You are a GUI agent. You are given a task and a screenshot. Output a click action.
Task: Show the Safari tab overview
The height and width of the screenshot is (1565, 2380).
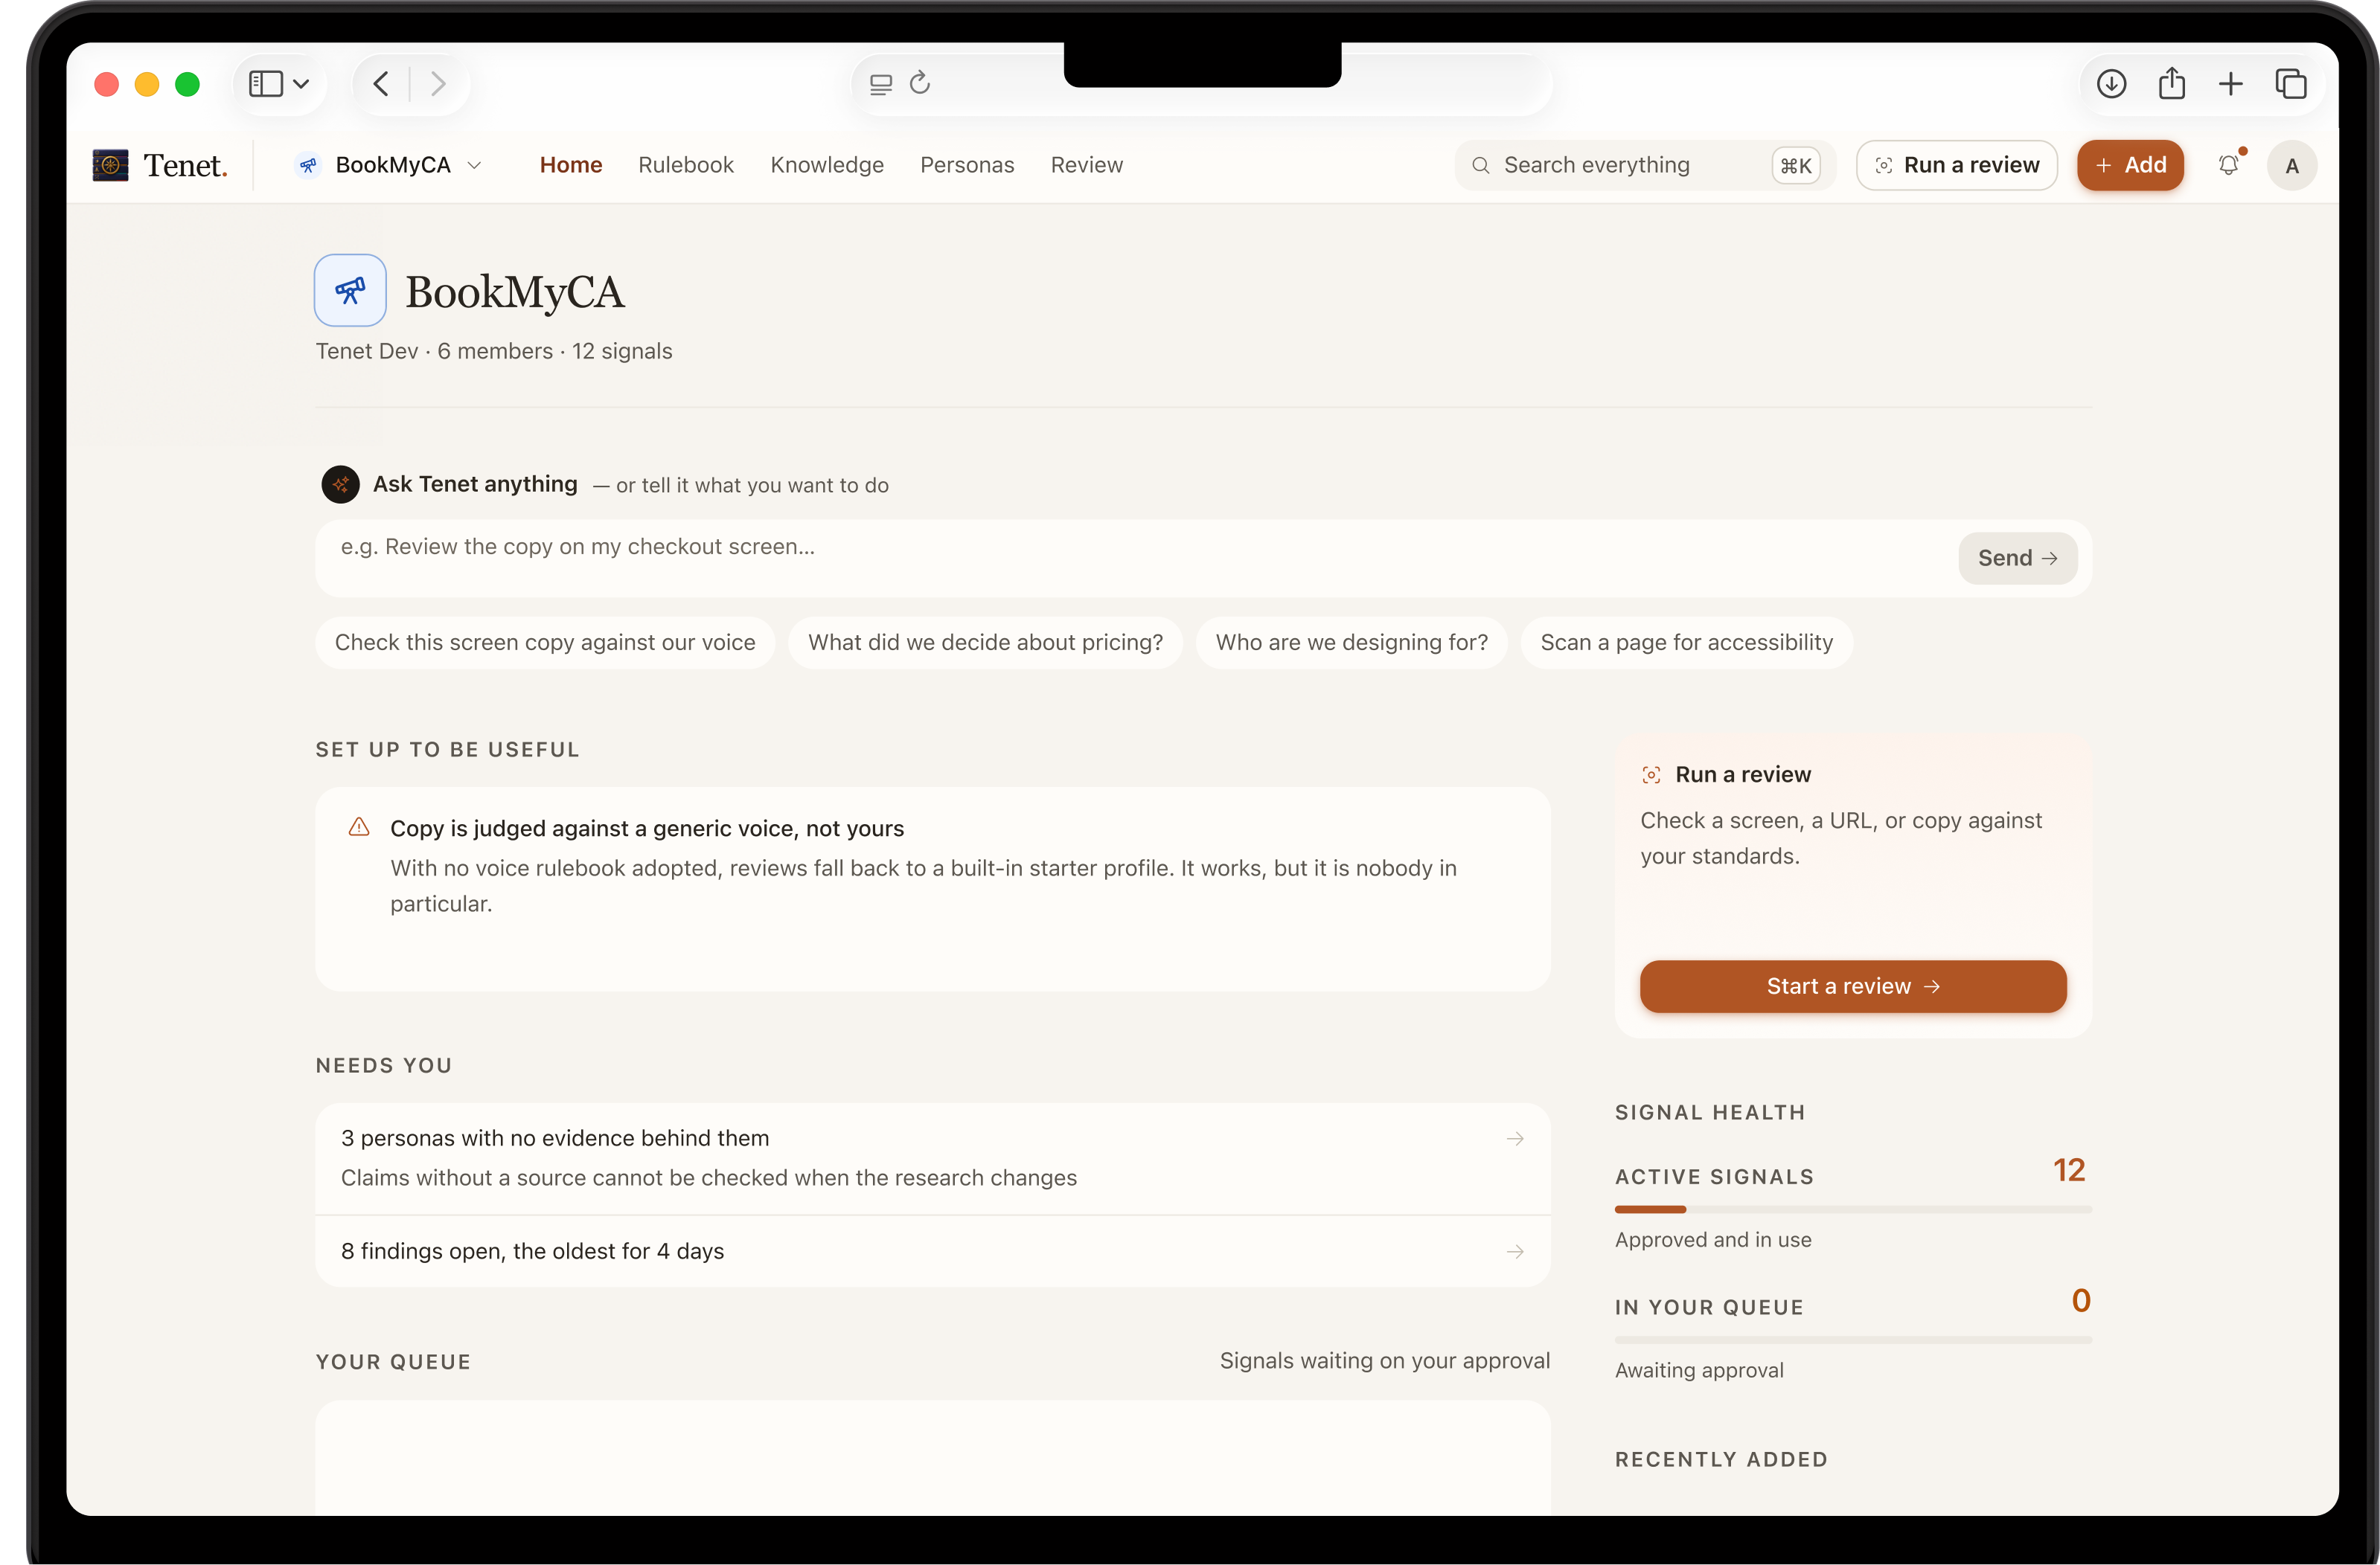point(2291,84)
